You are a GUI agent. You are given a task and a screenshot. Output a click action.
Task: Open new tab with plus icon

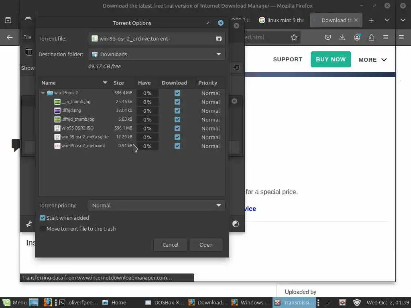[371, 20]
